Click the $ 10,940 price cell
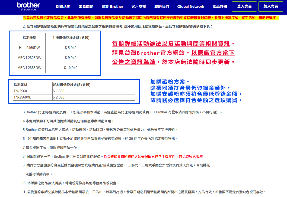 [x=71, y=68]
